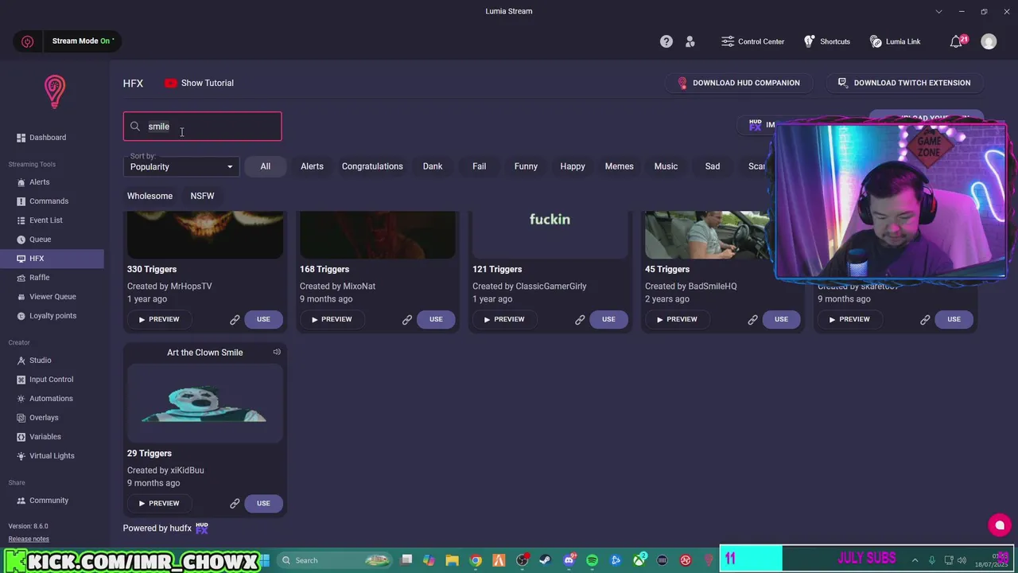The height and width of the screenshot is (573, 1018).
Task: Open the help question mark icon
Action: tap(666, 41)
